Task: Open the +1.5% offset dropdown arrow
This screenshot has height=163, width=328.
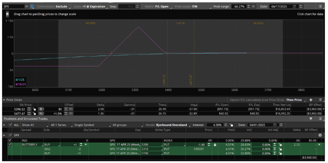Action: click(x=71, y=113)
